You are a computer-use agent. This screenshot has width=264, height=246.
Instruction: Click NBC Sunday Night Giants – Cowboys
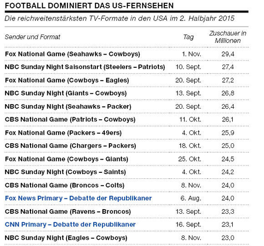point(127,93)
